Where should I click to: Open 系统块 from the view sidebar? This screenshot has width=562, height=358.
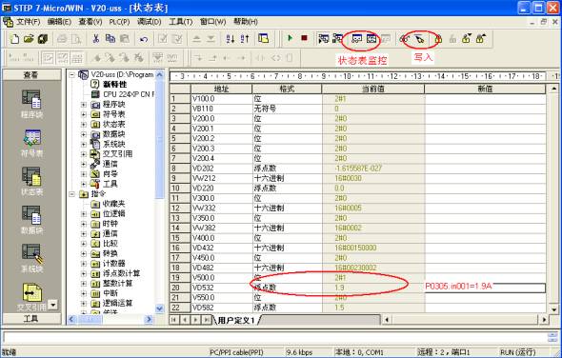click(x=31, y=258)
